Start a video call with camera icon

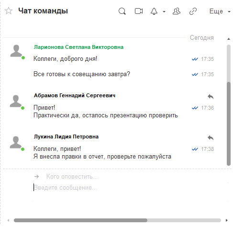point(139,11)
